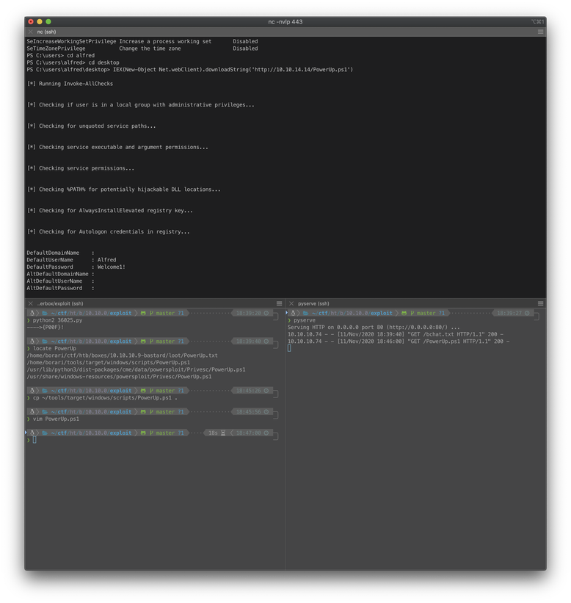This screenshot has height=603, width=571.
Task: Click the clock icon beside 18:39:40
Action: [x=266, y=341]
